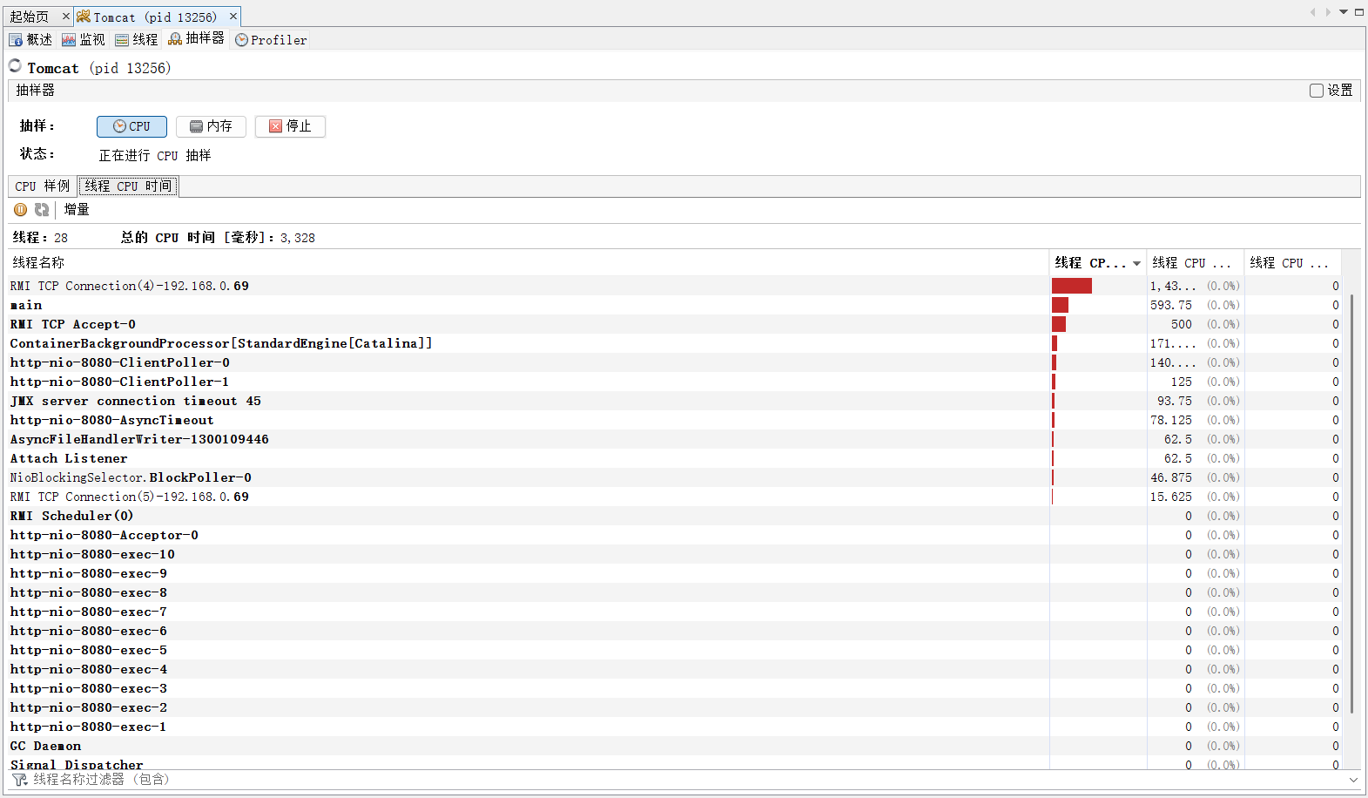Click the 46.875 CPU time value

click(x=1171, y=477)
